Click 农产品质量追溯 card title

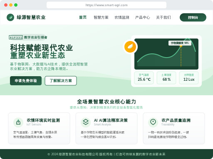[176, 120]
